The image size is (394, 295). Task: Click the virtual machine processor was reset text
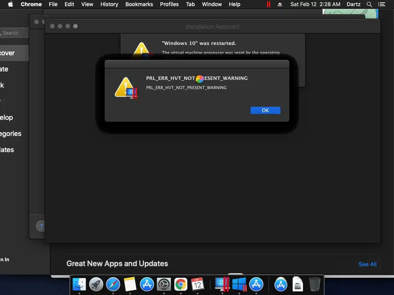click(220, 52)
